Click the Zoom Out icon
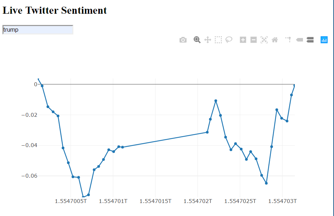Screen dimensions: 334x216 point(253,40)
